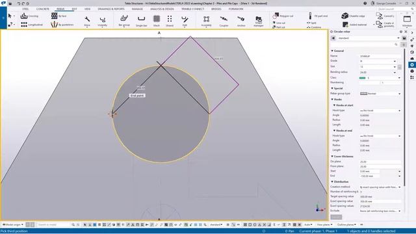This screenshot has width=416, height=234.
Task: Open the rebar Edit tool
Action: coord(185,21)
